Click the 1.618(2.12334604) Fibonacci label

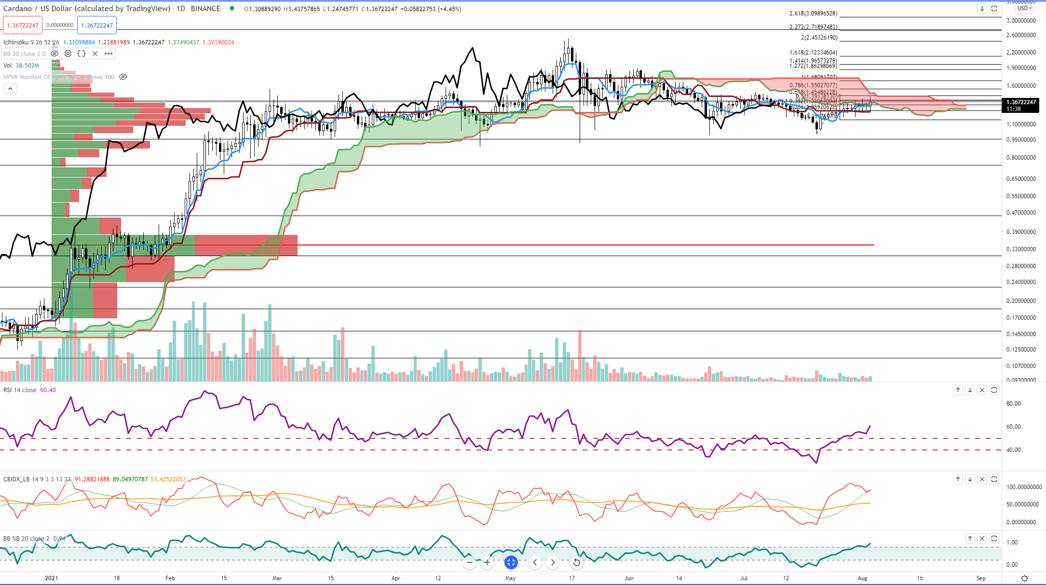tap(813, 53)
